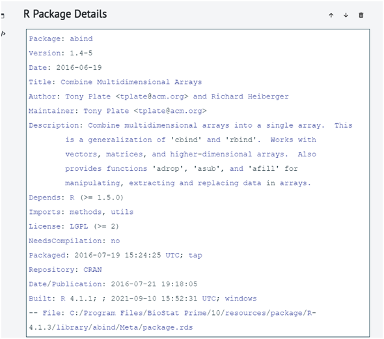This screenshot has width=384, height=339.
Task: Click the Author line with Tony Plate
Action: tap(159, 96)
